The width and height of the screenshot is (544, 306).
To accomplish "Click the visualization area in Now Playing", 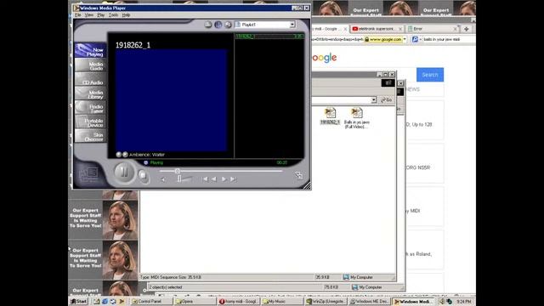I will (171, 100).
